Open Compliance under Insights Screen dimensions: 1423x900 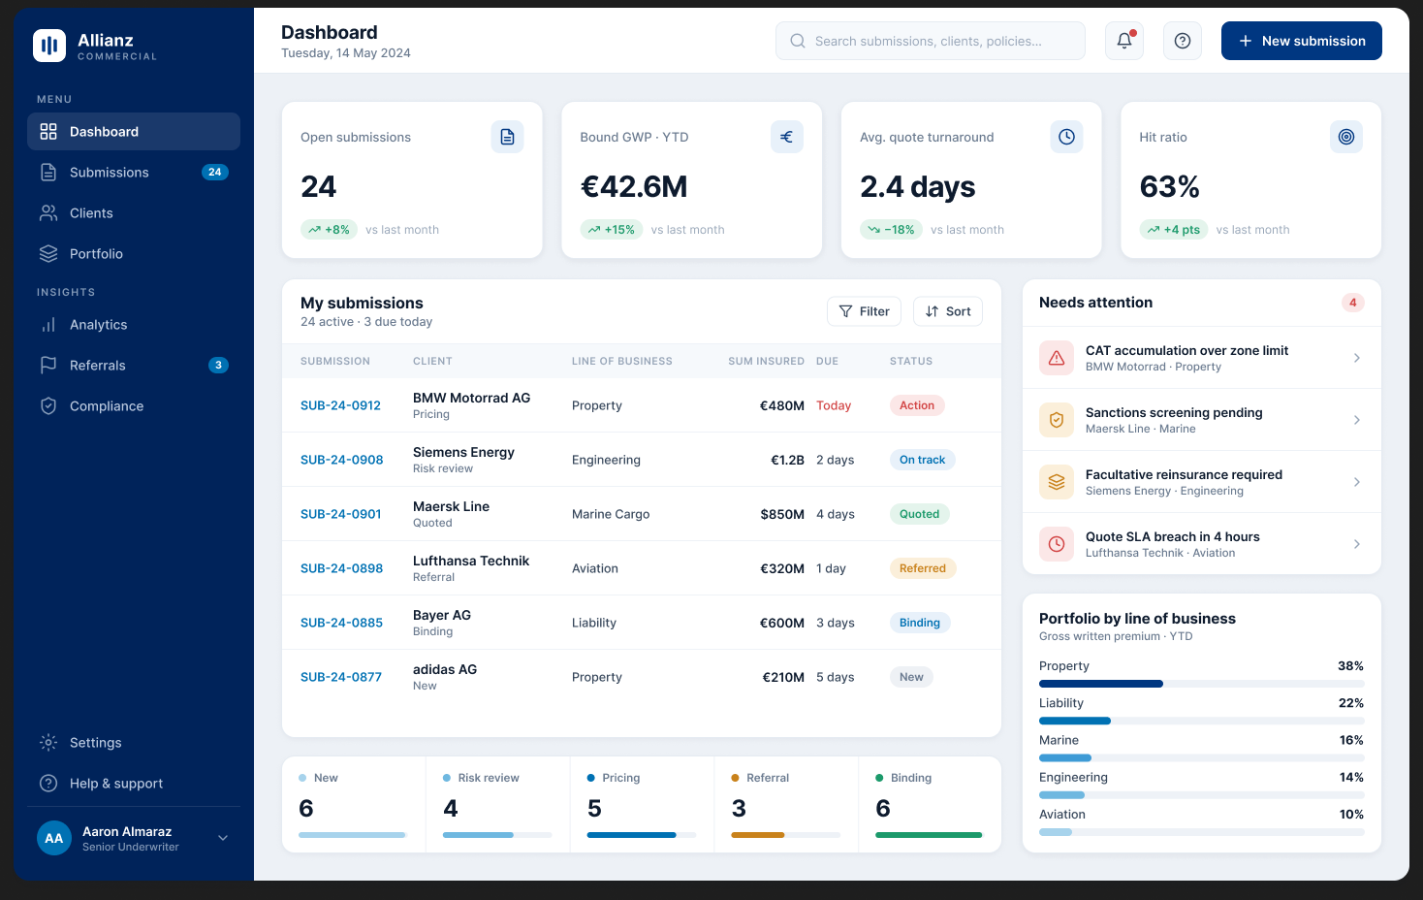[x=134, y=406]
